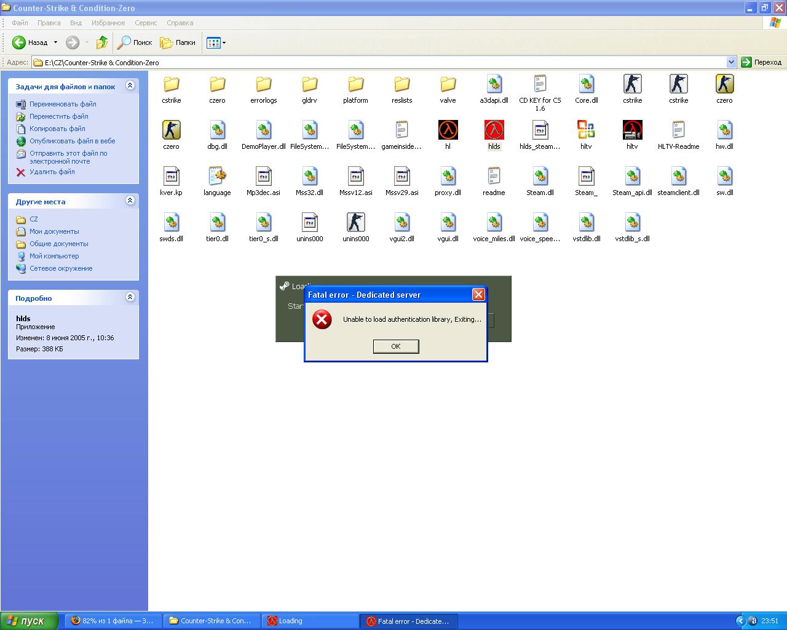Open the Файл menu
This screenshot has height=630, width=787.
pyautogui.click(x=20, y=23)
